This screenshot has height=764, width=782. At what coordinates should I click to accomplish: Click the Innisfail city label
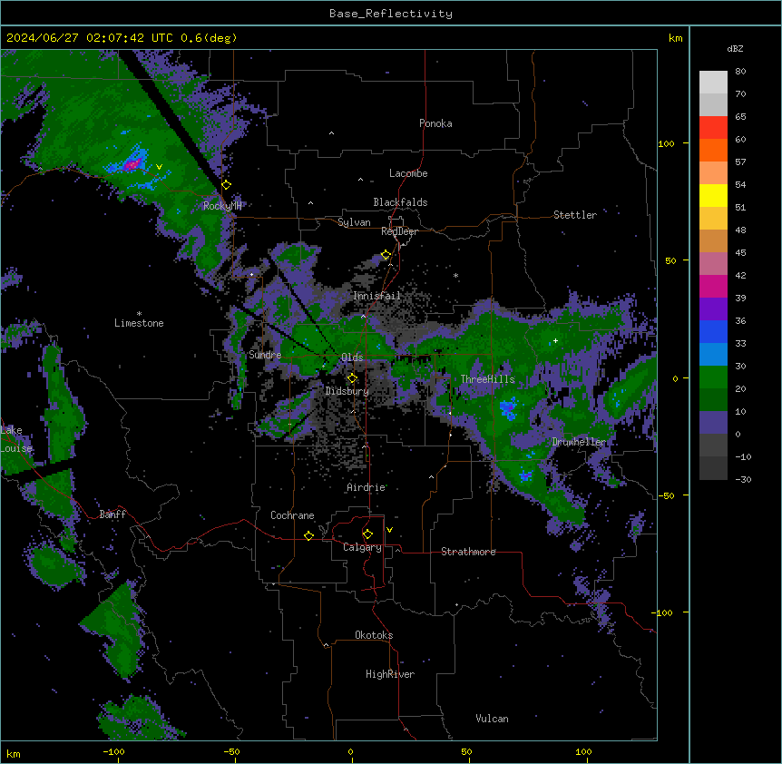click(376, 296)
